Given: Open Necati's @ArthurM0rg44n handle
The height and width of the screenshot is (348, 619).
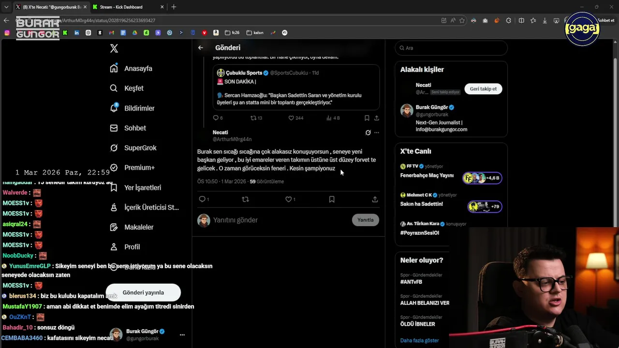Looking at the screenshot, I should pyautogui.click(x=232, y=139).
